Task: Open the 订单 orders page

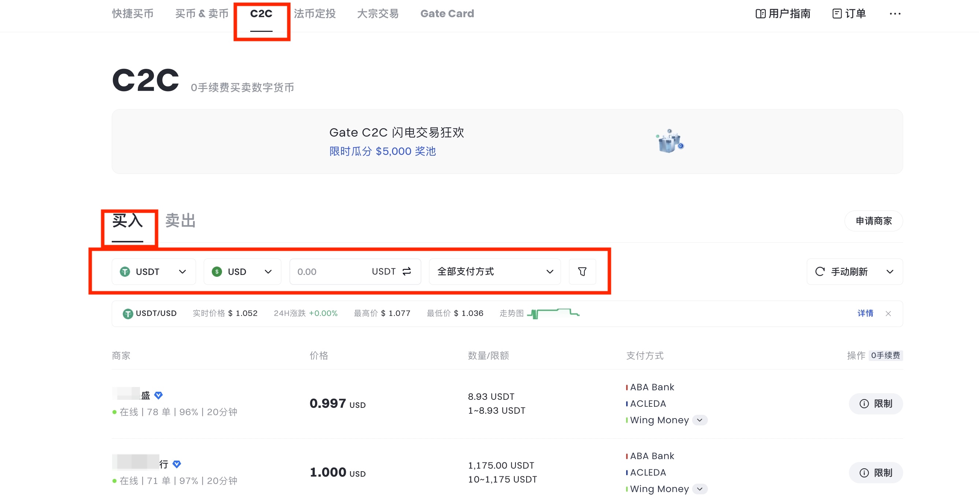Action: [x=849, y=14]
